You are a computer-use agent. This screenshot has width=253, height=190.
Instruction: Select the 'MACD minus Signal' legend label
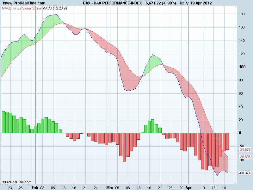tap(16, 8)
